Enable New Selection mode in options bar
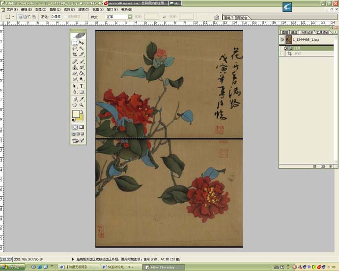Image resolution: width=339 pixels, height=271 pixels. coord(20,17)
